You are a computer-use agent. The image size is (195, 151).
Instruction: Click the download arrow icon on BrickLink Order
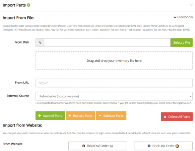tap(149, 146)
